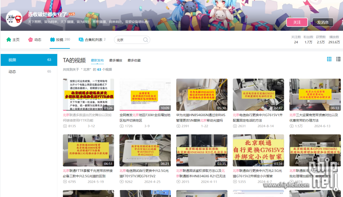
Task: View 粉丝数 1.7万 followers
Action: [x=308, y=39]
